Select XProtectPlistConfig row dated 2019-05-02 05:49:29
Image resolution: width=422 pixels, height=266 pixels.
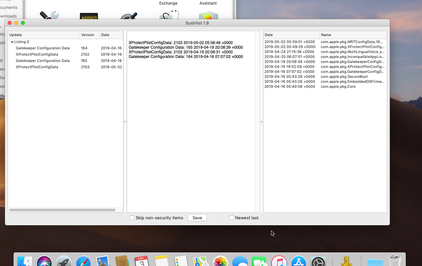(325, 47)
